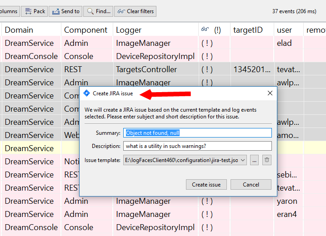The width and height of the screenshot is (326, 236).
Task: Sort by the targetID column header
Action: tap(252, 30)
